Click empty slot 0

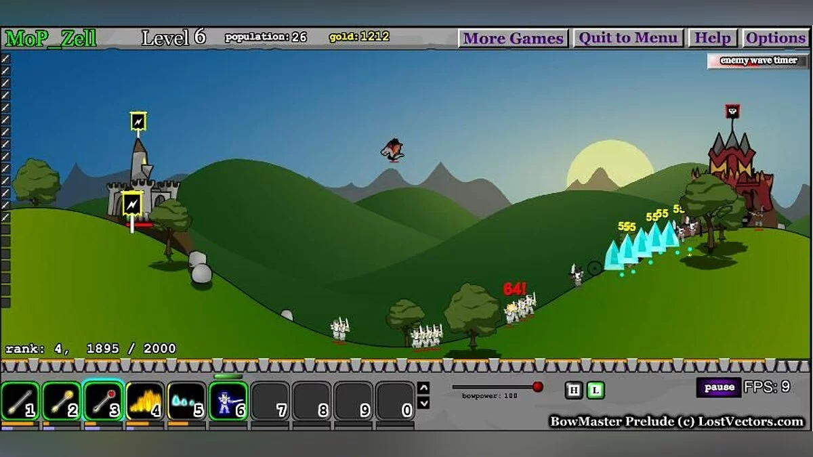coord(395,401)
